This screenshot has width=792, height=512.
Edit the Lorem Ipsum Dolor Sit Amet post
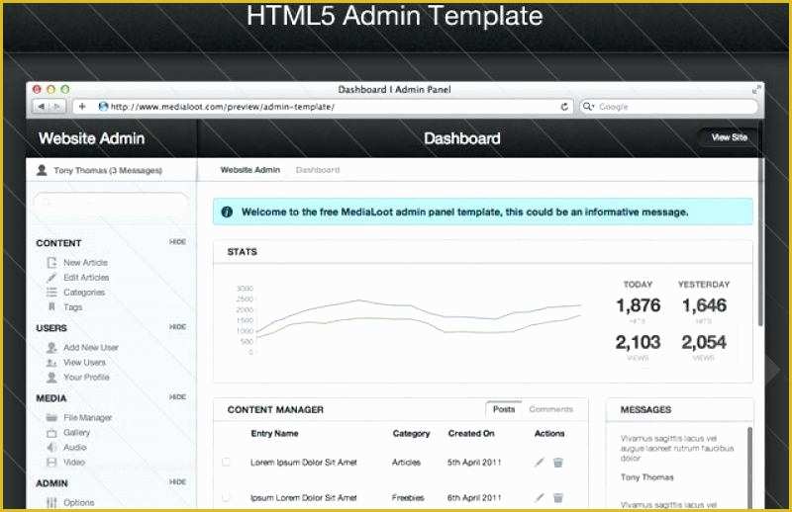click(x=540, y=462)
